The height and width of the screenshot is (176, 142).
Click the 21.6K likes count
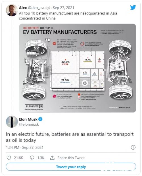coord(18,158)
